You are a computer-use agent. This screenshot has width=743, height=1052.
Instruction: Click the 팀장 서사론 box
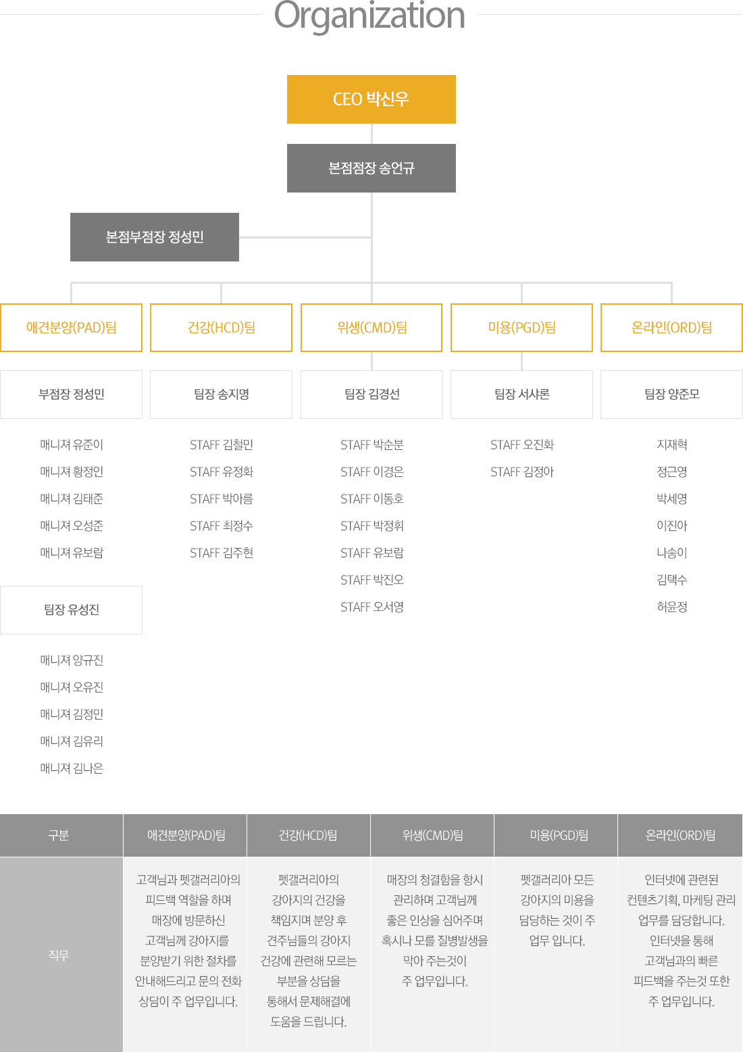point(521,395)
